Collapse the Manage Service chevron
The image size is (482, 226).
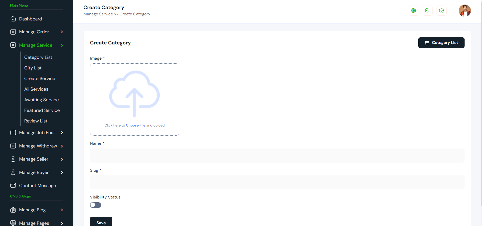[x=62, y=45]
